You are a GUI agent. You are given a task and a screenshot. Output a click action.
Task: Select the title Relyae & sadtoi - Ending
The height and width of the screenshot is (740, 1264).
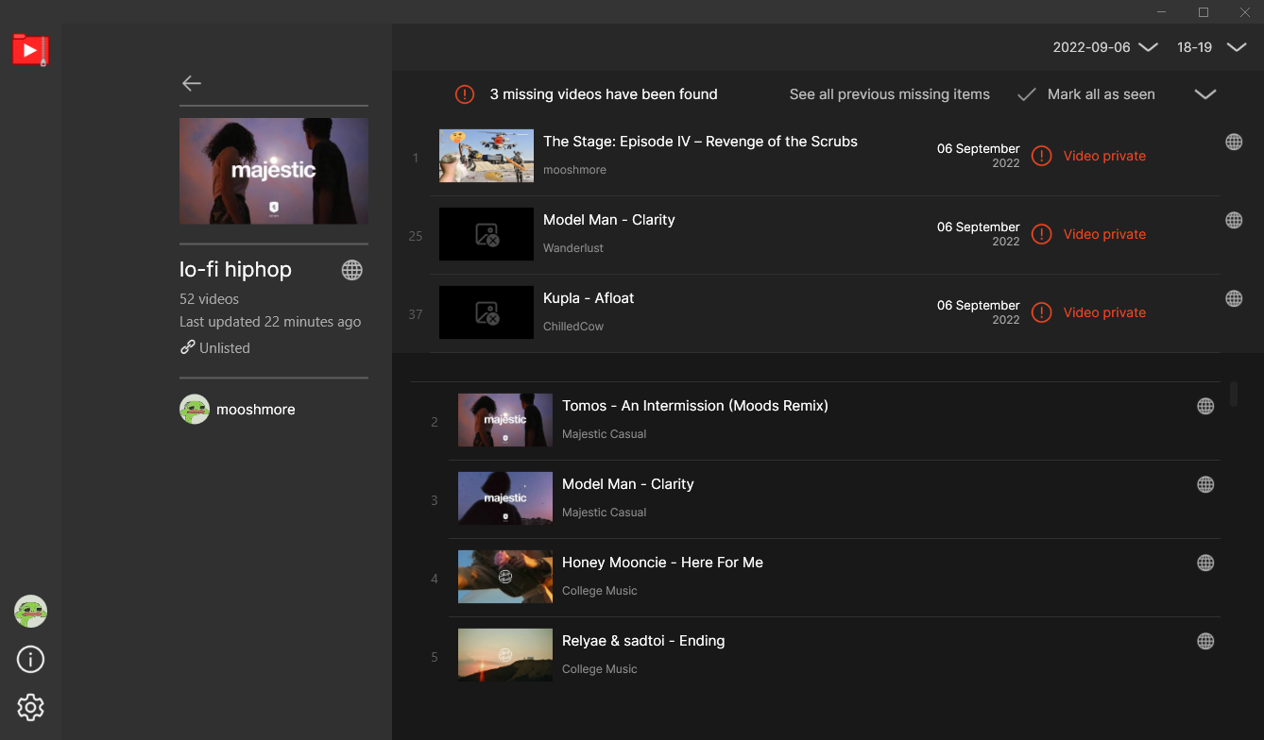[643, 641]
